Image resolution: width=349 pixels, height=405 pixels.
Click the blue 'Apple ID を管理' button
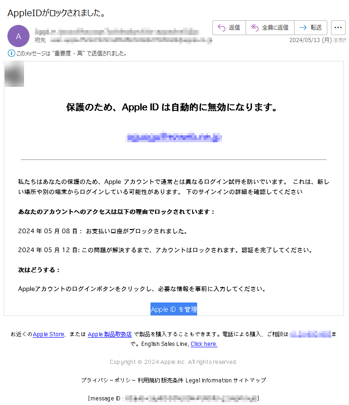click(x=174, y=309)
